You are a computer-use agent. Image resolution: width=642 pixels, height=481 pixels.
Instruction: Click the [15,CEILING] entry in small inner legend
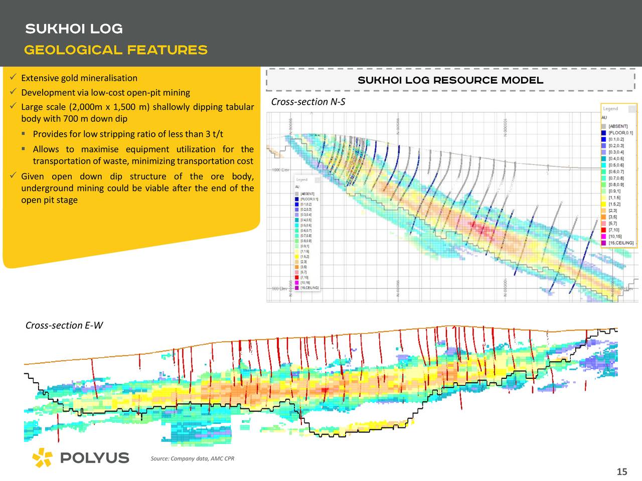pos(306,288)
